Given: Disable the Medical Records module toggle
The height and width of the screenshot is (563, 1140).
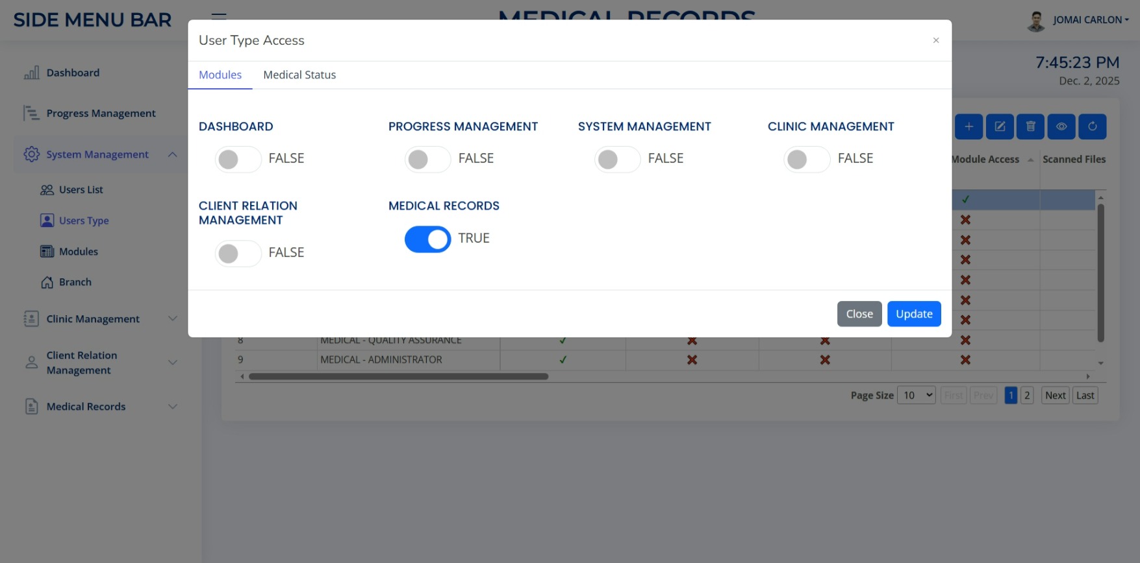Looking at the screenshot, I should tap(427, 239).
